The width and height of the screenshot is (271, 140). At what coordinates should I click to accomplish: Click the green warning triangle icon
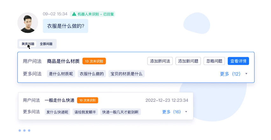(74, 14)
